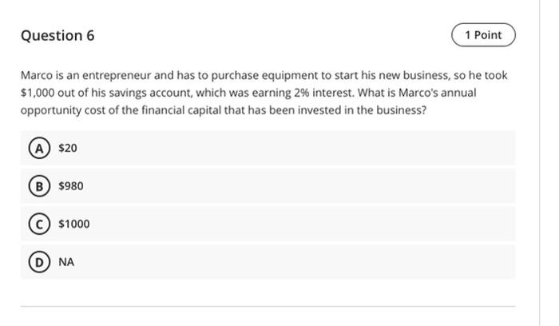Click "opportunity cost" in the question text
Viewport: 559px width, 326px height.
(x=61, y=110)
